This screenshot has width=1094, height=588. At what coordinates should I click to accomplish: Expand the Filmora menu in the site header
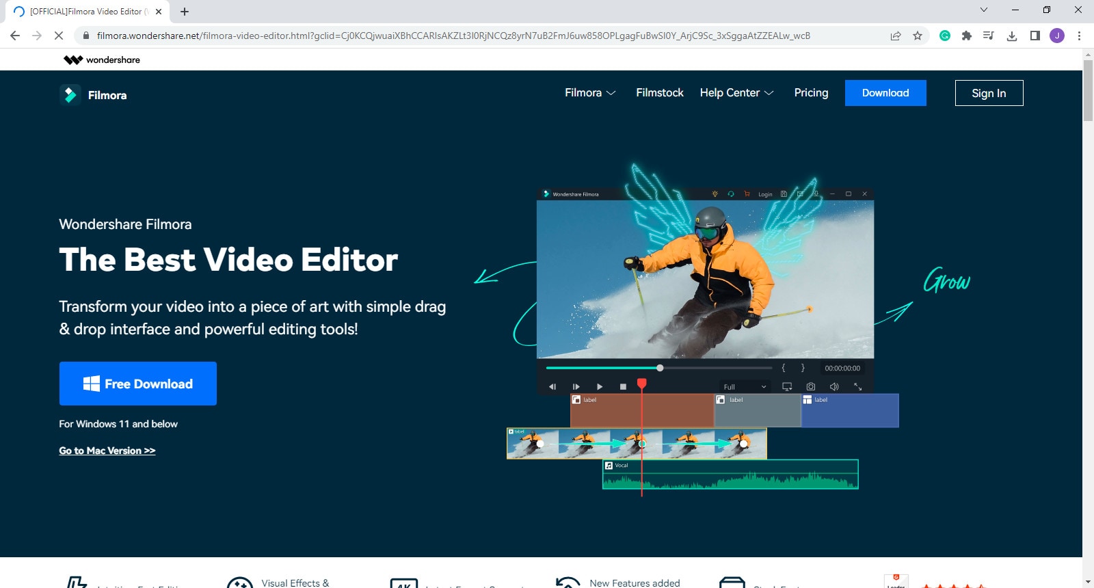590,93
